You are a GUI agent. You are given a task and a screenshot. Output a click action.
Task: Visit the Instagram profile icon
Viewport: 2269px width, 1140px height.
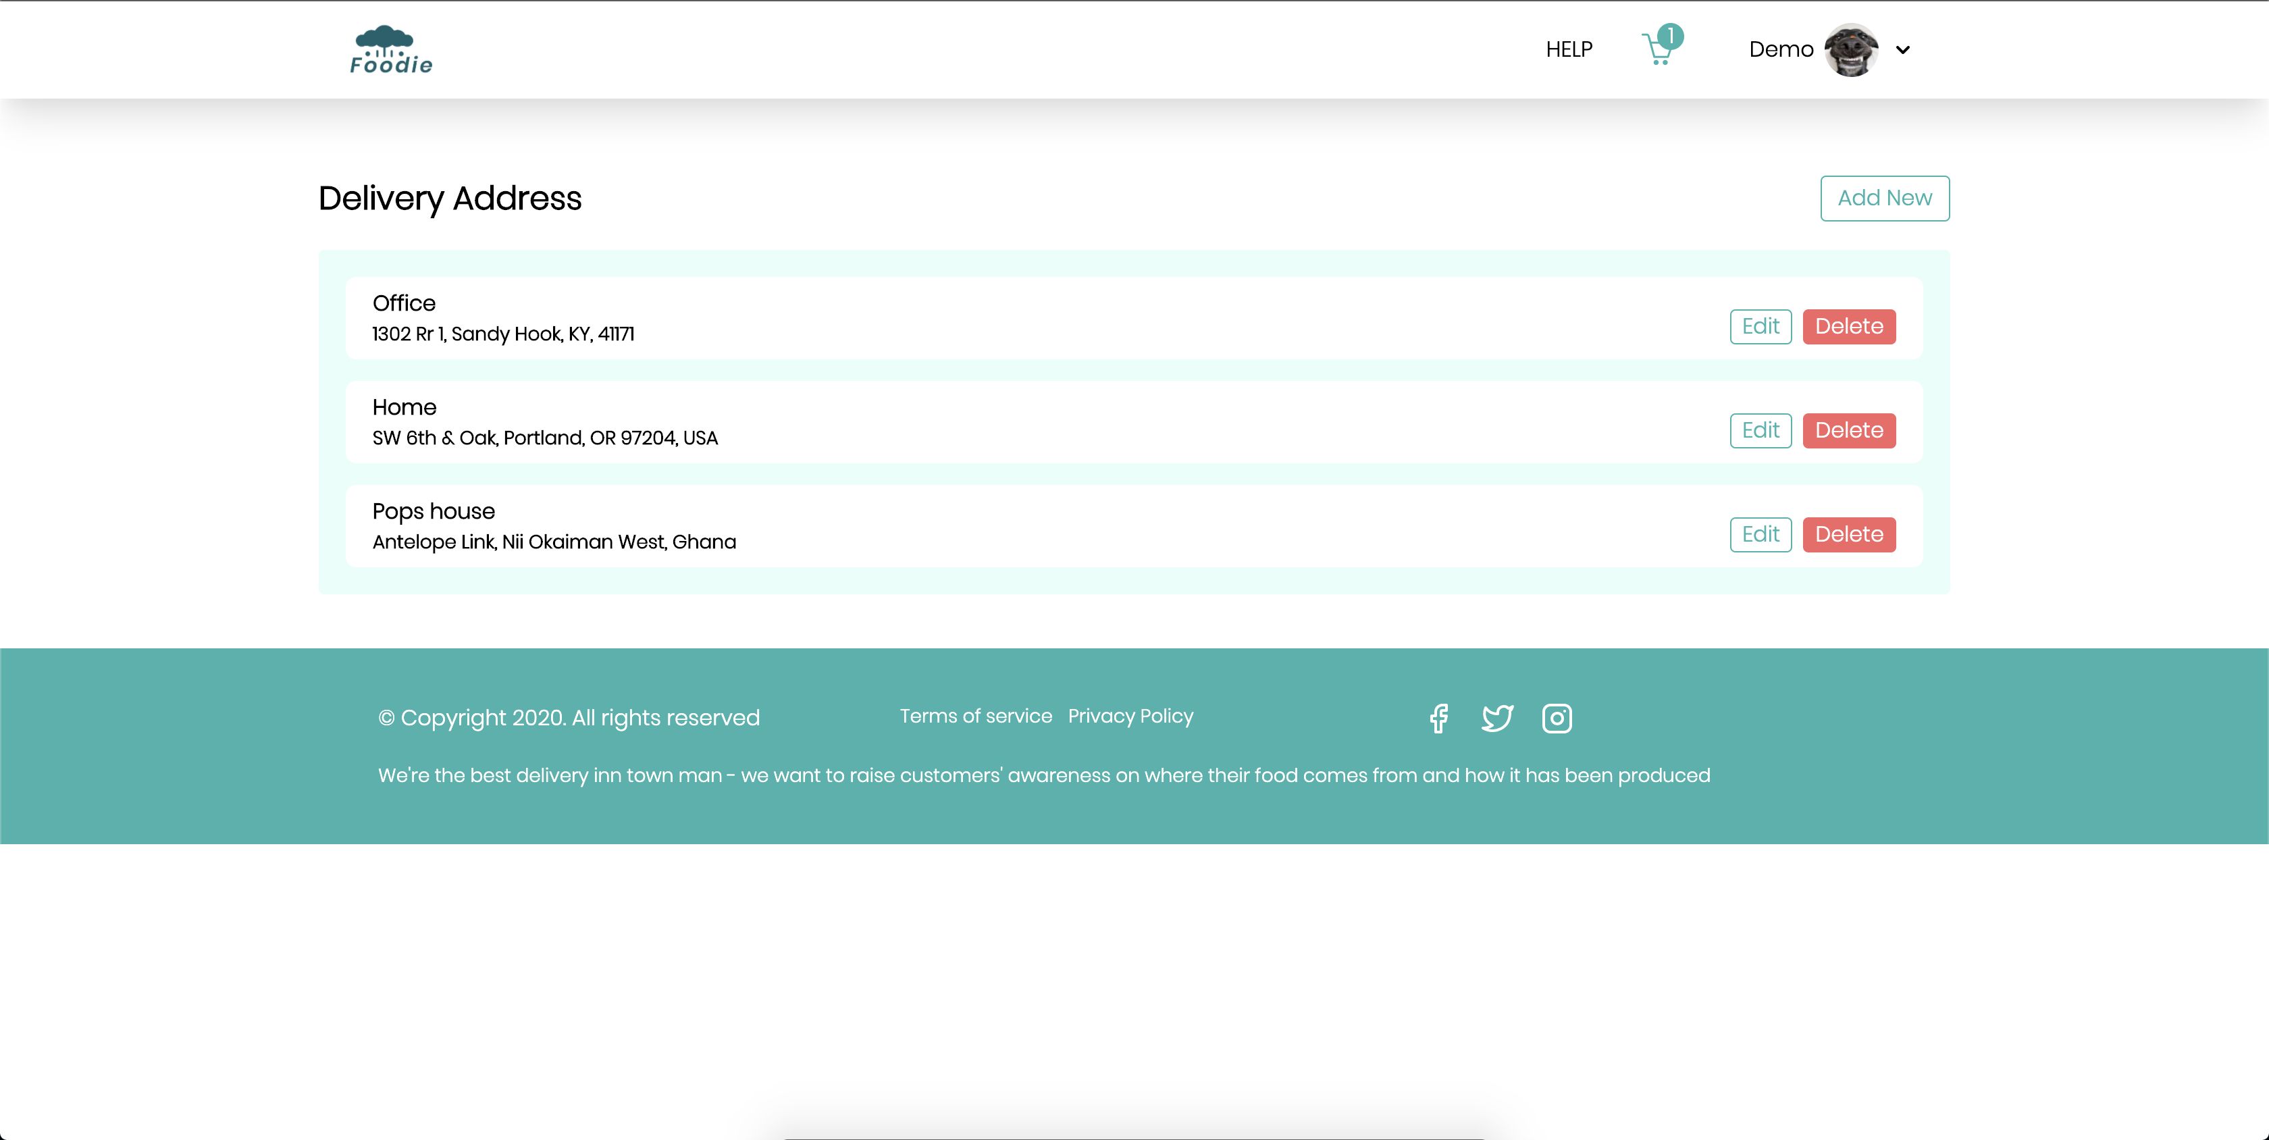1557,719
